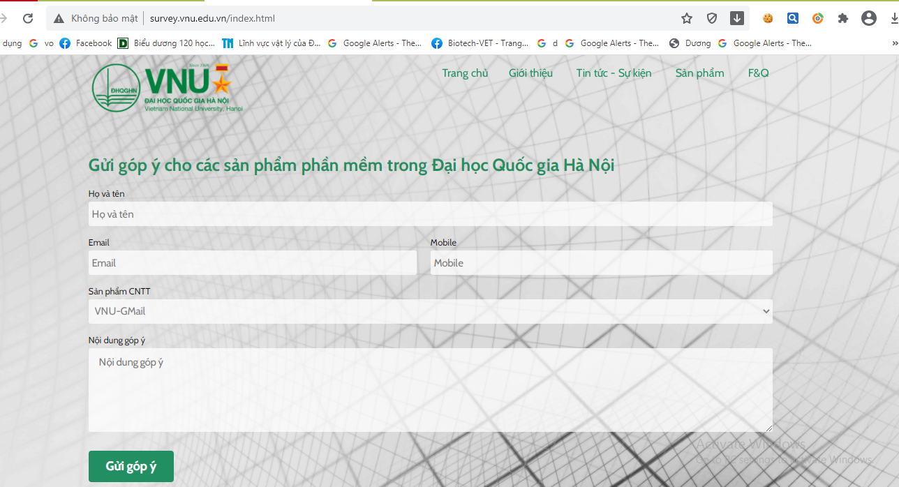Open the Giới thiệu menu item
This screenshot has height=487, width=899.
click(530, 73)
